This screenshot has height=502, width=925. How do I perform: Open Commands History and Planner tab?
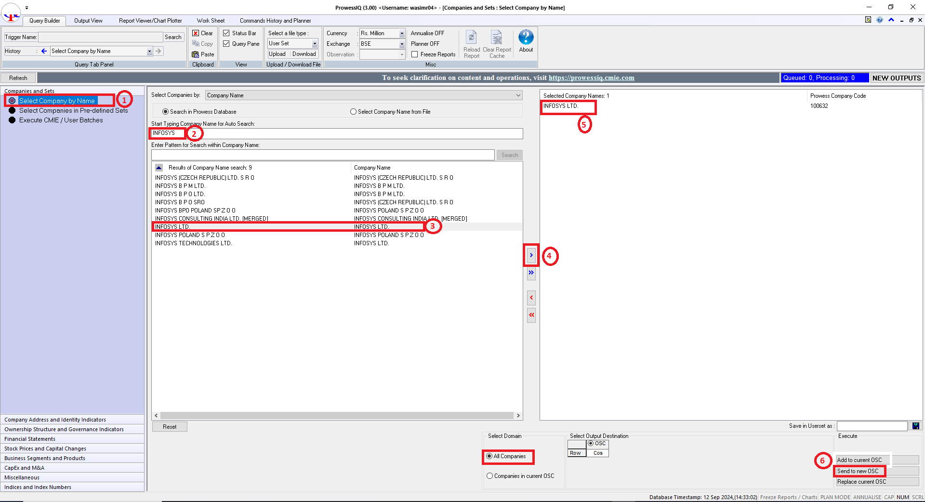[x=275, y=21]
